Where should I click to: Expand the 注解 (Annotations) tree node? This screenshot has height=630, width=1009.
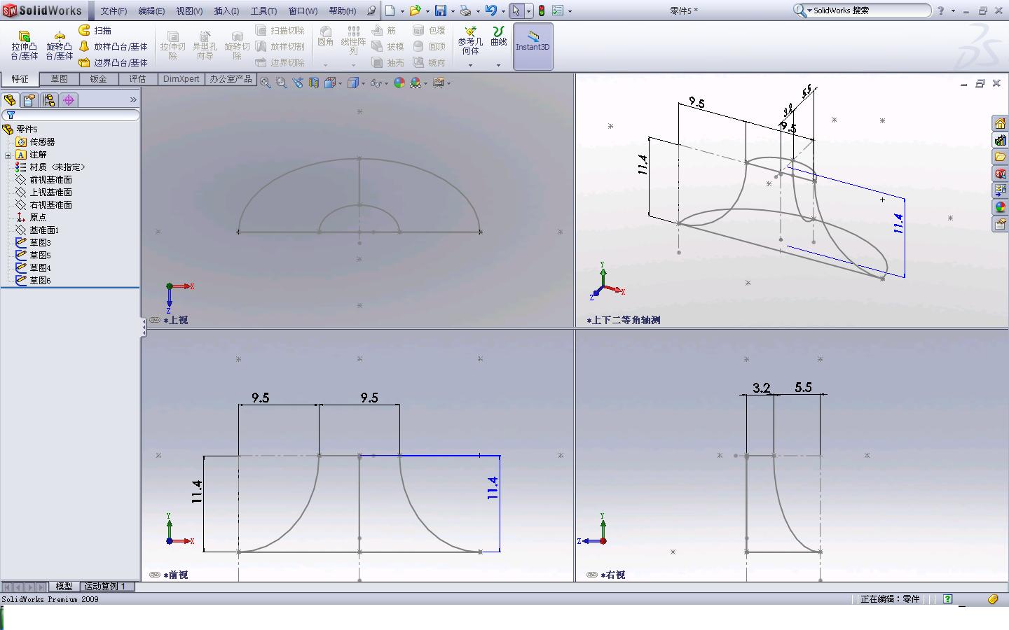click(8, 155)
